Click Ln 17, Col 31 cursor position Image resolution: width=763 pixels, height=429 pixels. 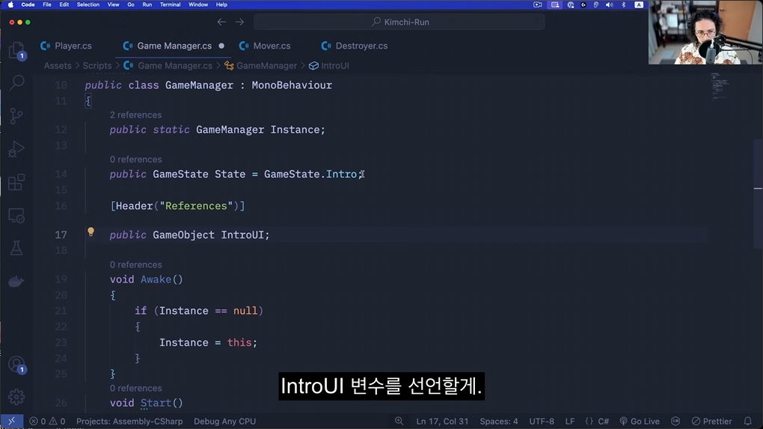pos(442,422)
